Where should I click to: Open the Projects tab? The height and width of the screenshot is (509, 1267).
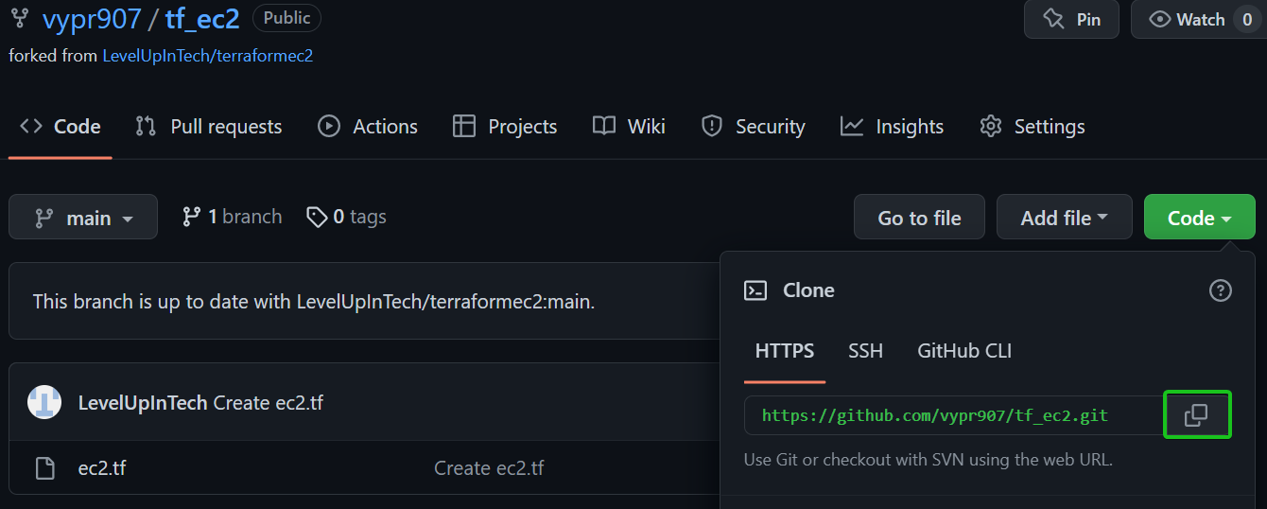coord(505,127)
